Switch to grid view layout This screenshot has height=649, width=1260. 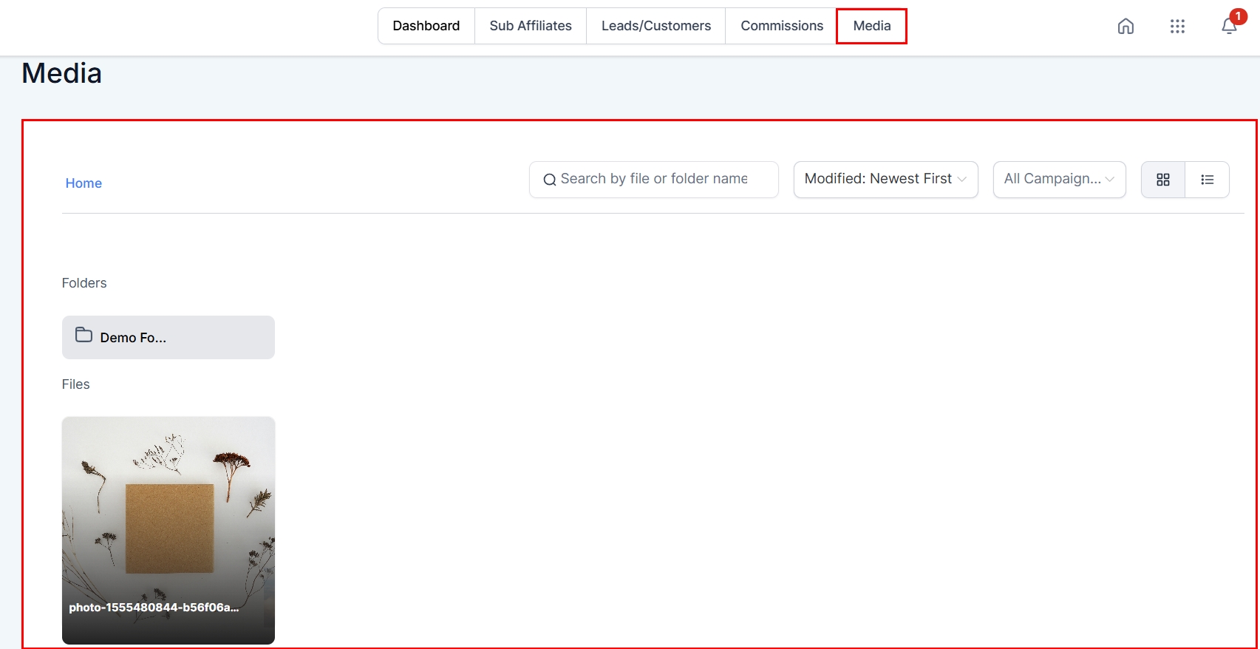1163,180
